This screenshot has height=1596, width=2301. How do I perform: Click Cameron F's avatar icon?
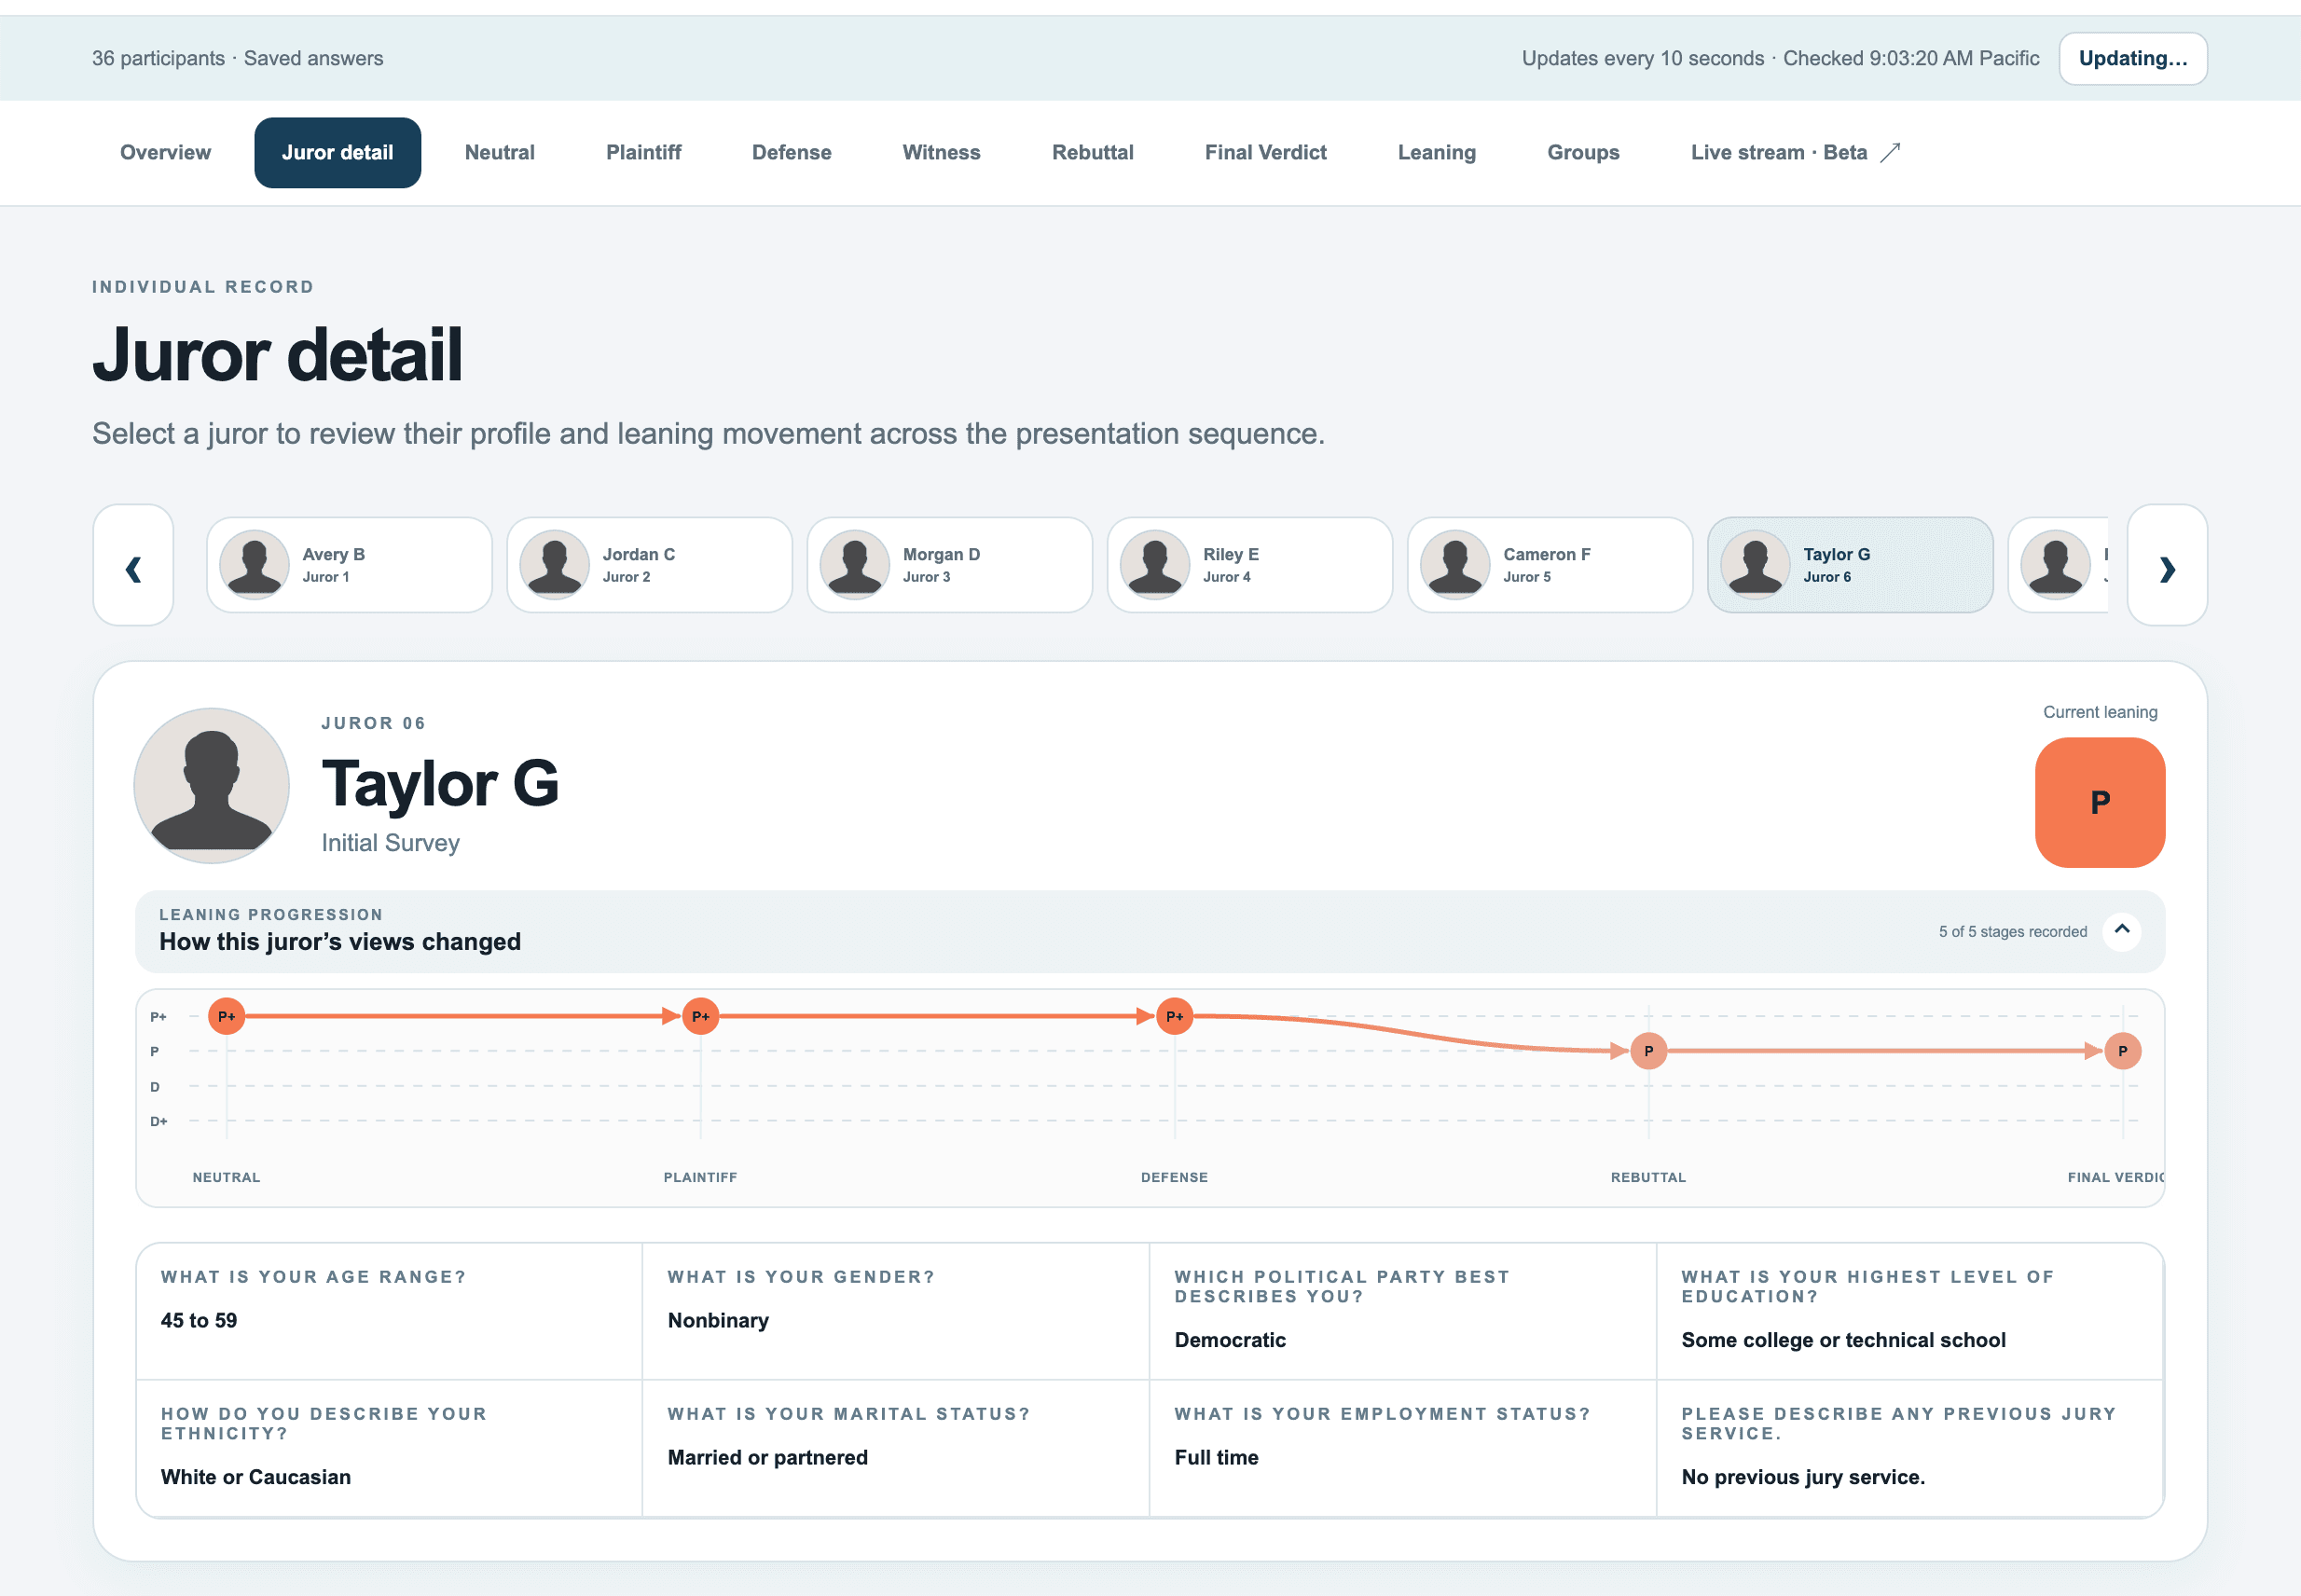click(x=1455, y=565)
